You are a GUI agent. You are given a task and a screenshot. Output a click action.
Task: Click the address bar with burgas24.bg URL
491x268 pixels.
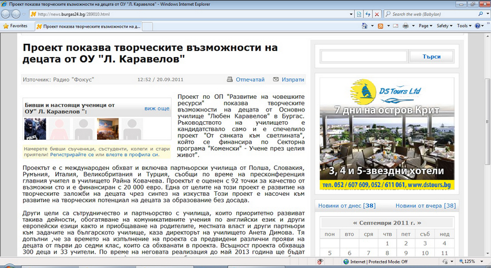click(x=188, y=14)
